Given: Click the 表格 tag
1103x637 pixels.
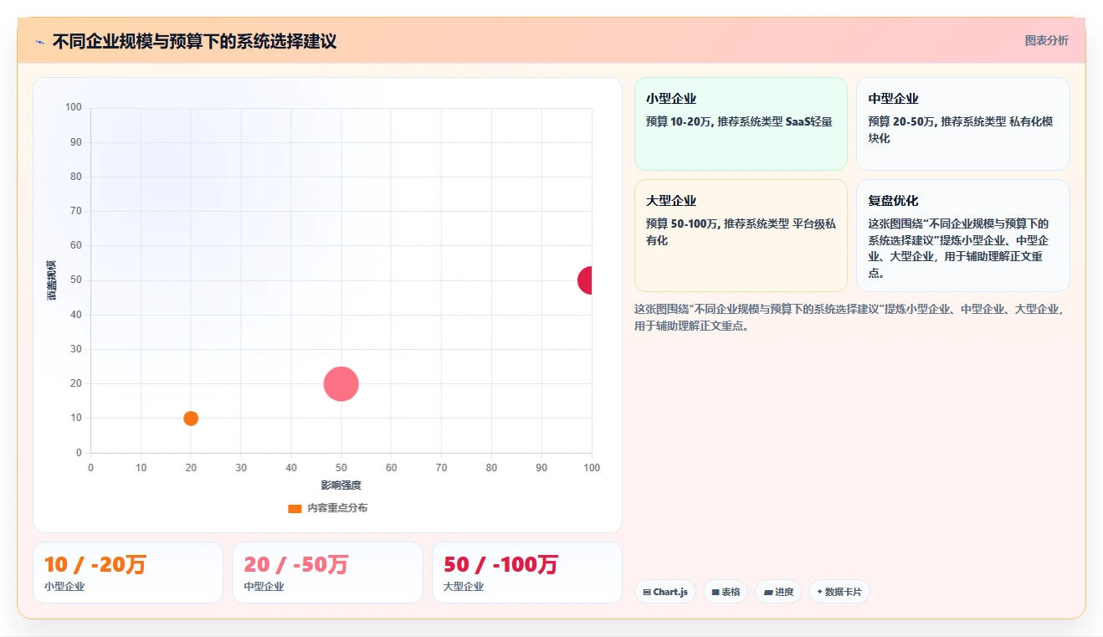Looking at the screenshot, I should pos(726,592).
